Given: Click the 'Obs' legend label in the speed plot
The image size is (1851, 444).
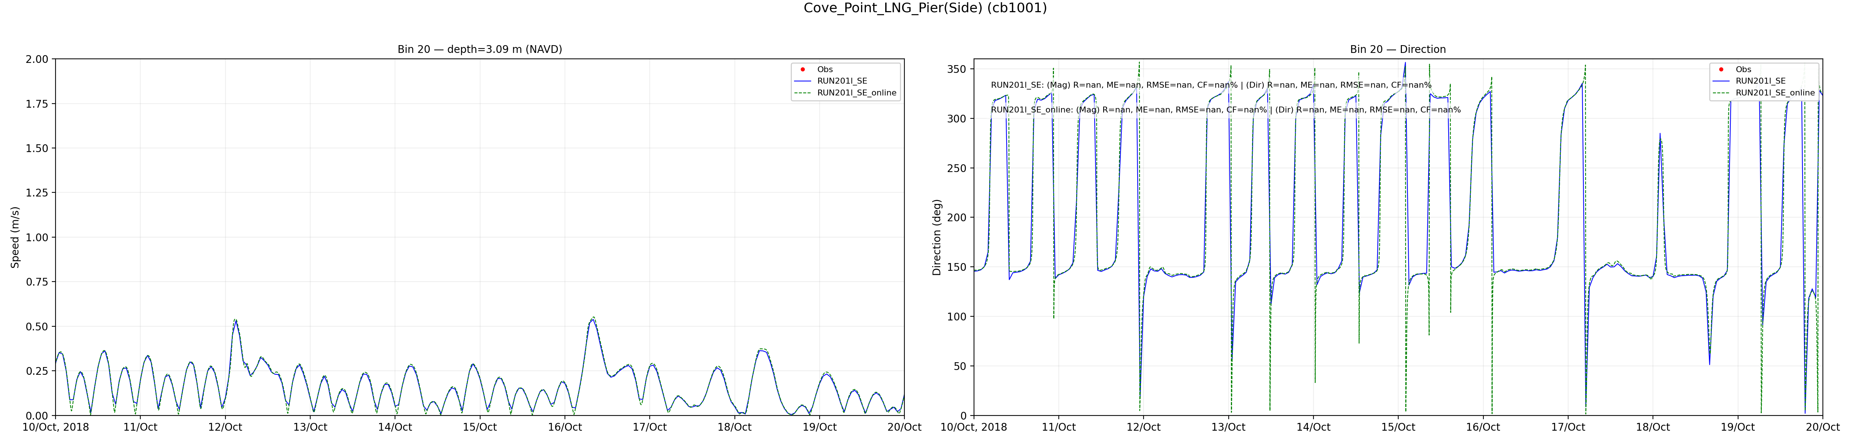Looking at the screenshot, I should pos(825,70).
